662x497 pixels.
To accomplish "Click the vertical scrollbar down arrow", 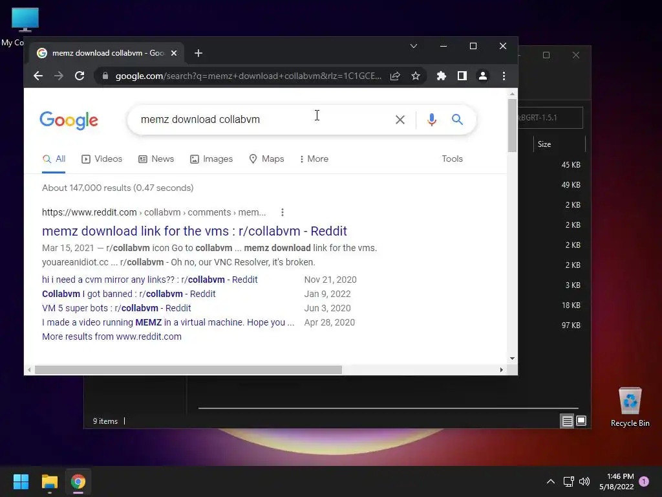I will tap(512, 359).
